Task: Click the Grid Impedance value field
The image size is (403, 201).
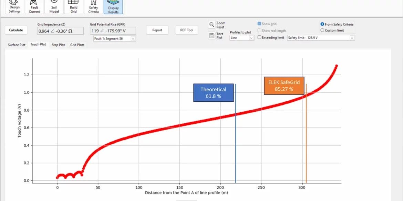Action: pyautogui.click(x=61, y=31)
